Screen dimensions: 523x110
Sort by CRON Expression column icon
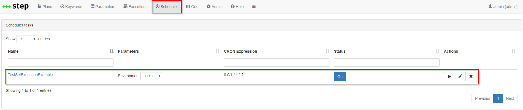pyautogui.click(x=327, y=51)
